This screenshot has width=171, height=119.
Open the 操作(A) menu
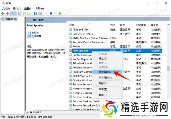pyautogui.click(x=17, y=9)
